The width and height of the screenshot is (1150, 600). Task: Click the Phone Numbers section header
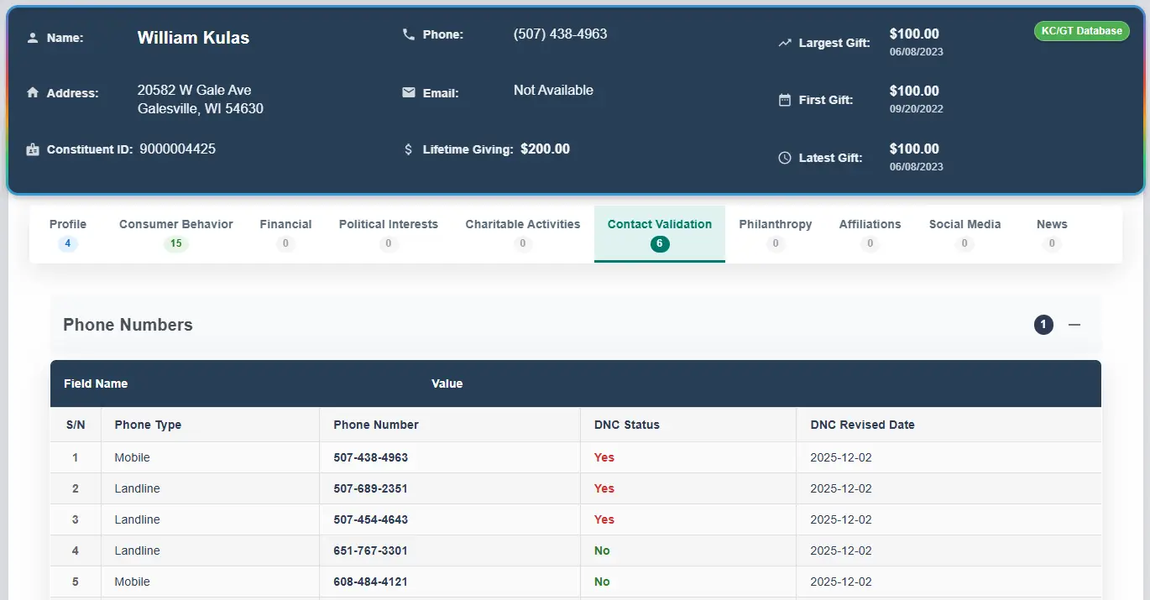(128, 325)
